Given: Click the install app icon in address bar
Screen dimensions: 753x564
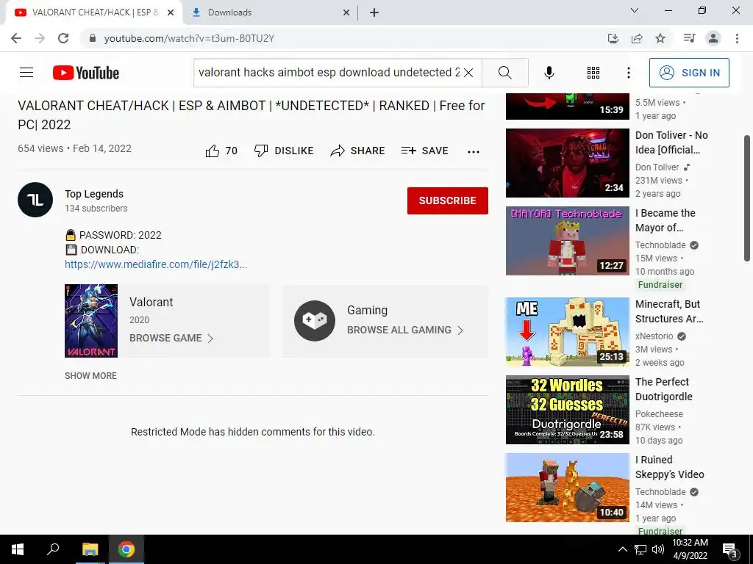Looking at the screenshot, I should (x=613, y=38).
